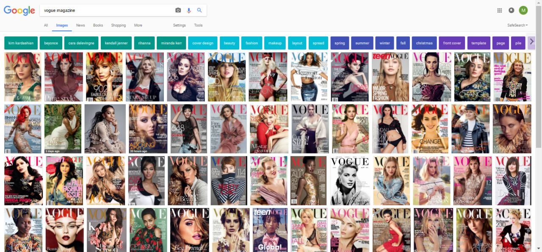Apply the front cover chip
The width and height of the screenshot is (542, 252).
[x=452, y=43]
